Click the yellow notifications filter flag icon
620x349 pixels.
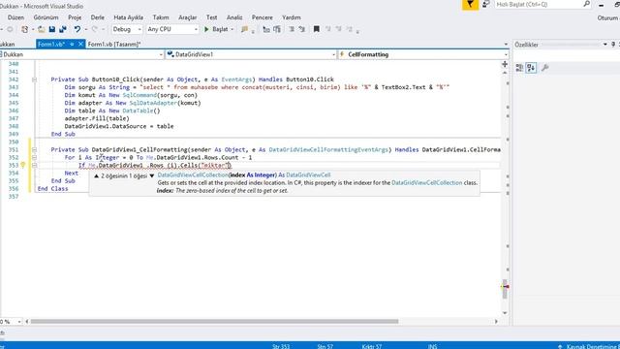[470, 4]
